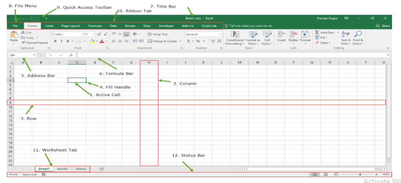Click the Insert Function fx icon

click(71, 55)
